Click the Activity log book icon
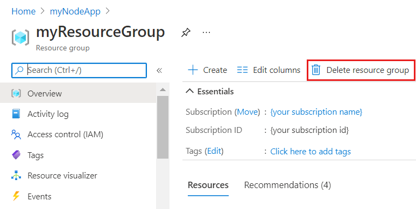 16,114
